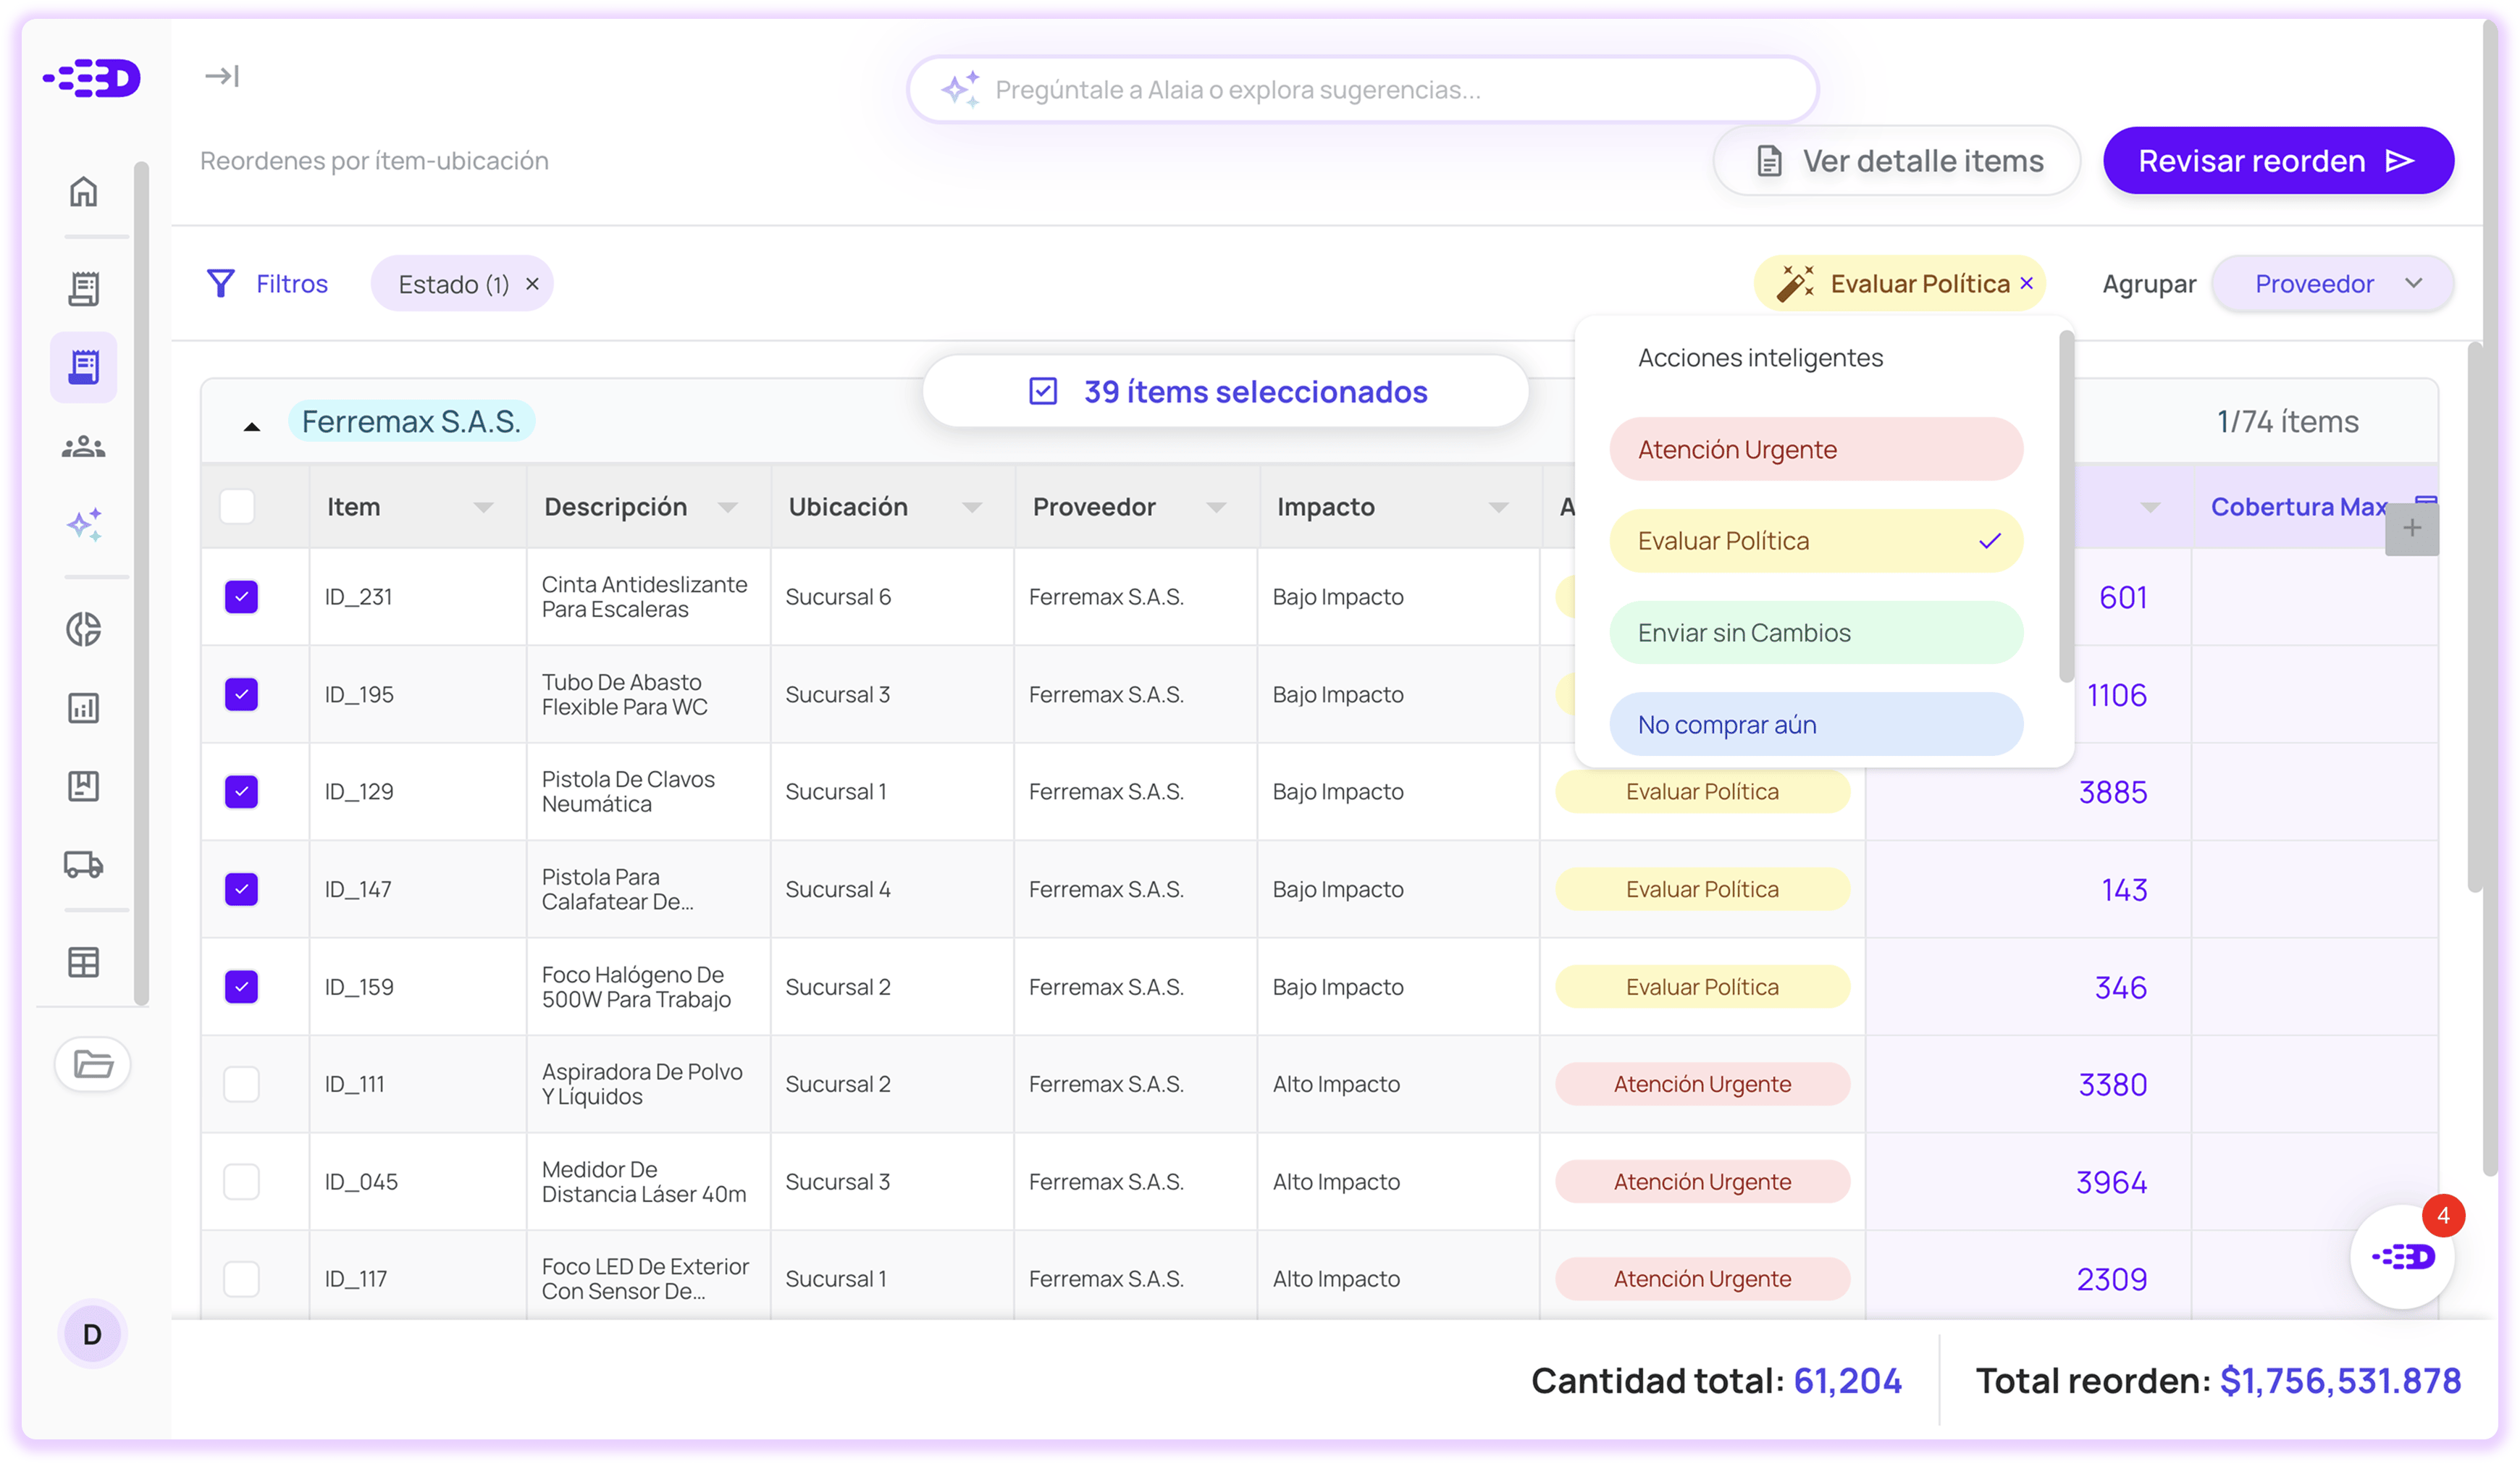Toggle the select-all header checkbox
Viewport: 2520px width, 1464px height.
[x=237, y=507]
